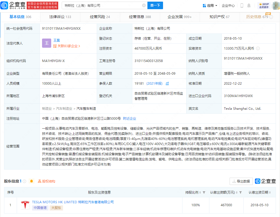Sort by 认缴出资日期 column
The height and width of the screenshot is (217, 280).
pyautogui.click(x=270, y=192)
